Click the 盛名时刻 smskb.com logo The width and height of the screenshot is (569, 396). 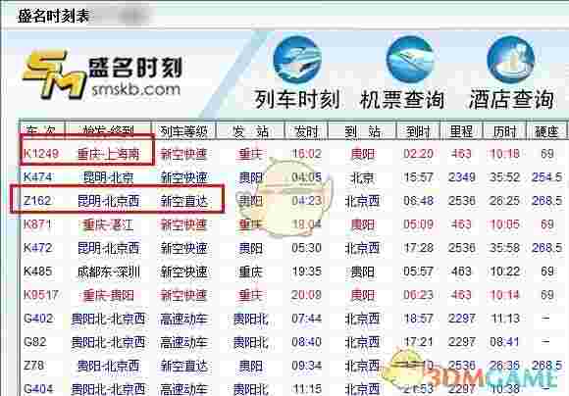(x=102, y=75)
